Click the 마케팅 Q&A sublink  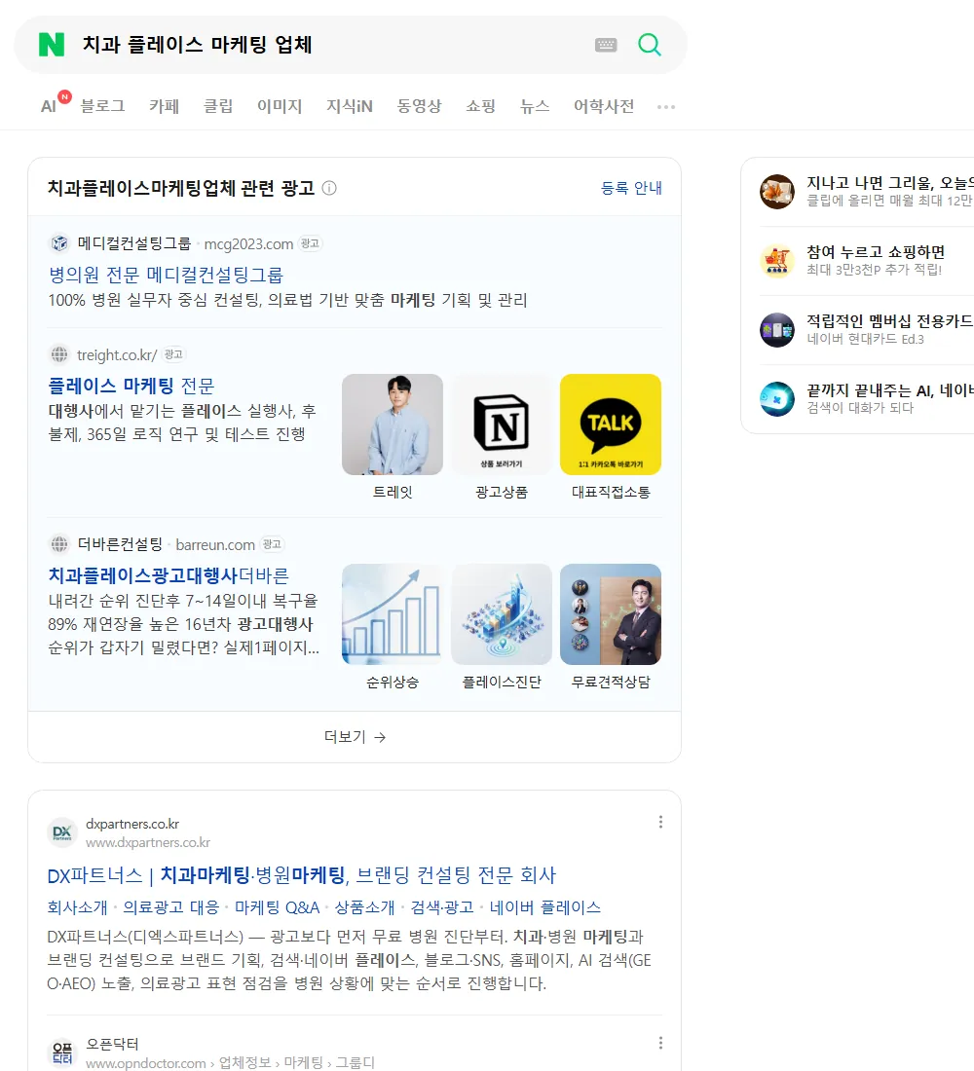(x=277, y=907)
